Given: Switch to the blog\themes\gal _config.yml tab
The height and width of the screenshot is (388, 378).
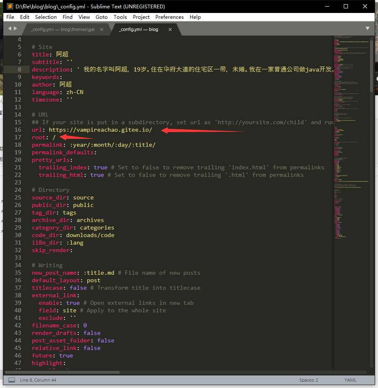Looking at the screenshot, I should click(63, 29).
